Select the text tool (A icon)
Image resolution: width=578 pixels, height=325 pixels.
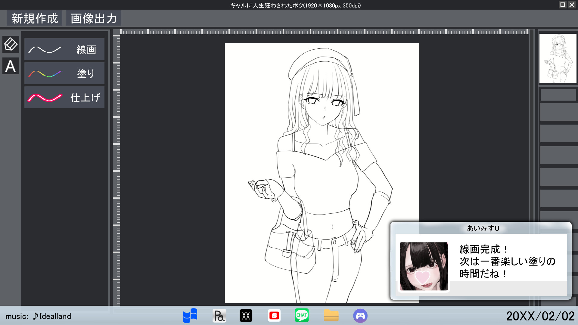click(11, 66)
